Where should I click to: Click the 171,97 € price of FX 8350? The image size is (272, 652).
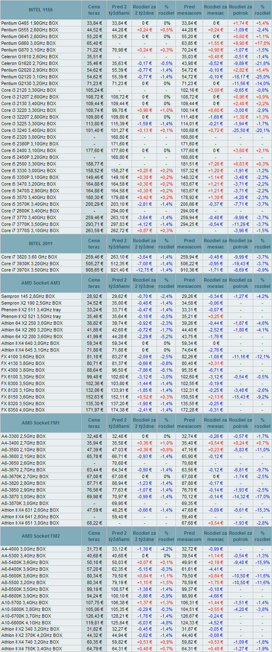pos(94,410)
